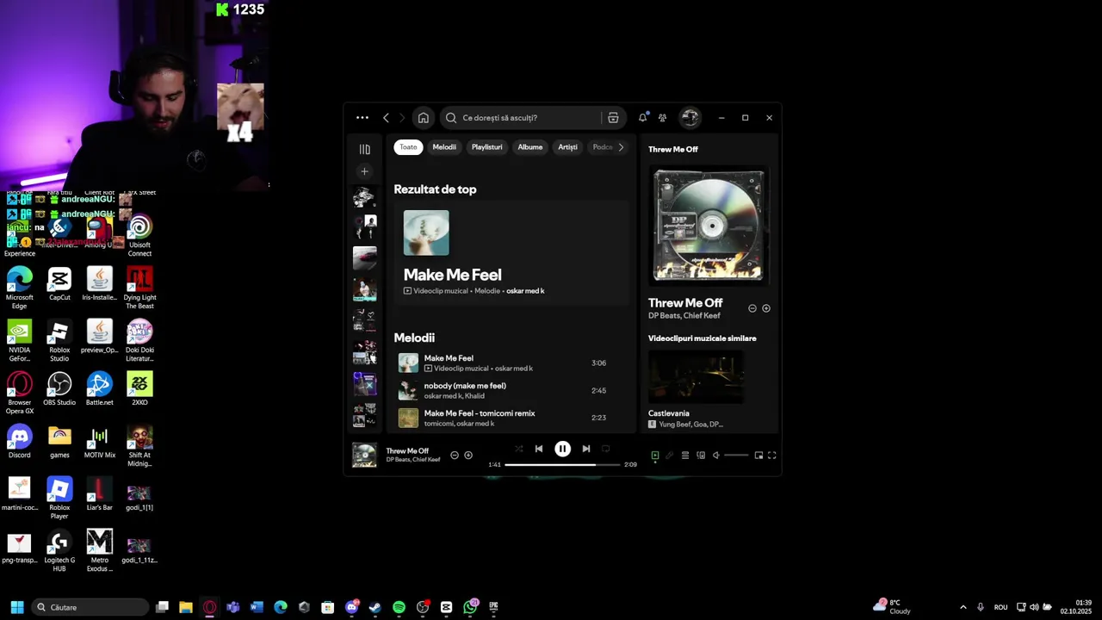Open the Castlevania video thumbnail
The width and height of the screenshot is (1102, 620).
[x=696, y=376]
